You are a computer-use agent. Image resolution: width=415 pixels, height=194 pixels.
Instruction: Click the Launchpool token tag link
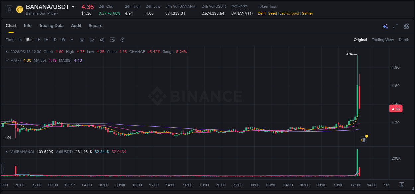tap(289, 13)
